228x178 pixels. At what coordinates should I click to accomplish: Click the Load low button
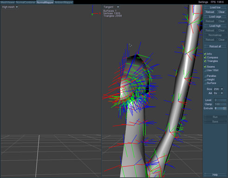tap(215, 7)
